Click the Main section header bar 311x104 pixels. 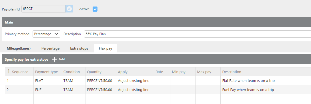[156, 22]
